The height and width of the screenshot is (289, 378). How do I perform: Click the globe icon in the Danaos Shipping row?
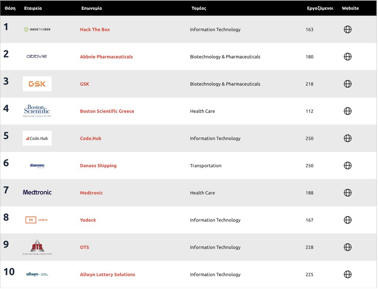tap(347, 166)
